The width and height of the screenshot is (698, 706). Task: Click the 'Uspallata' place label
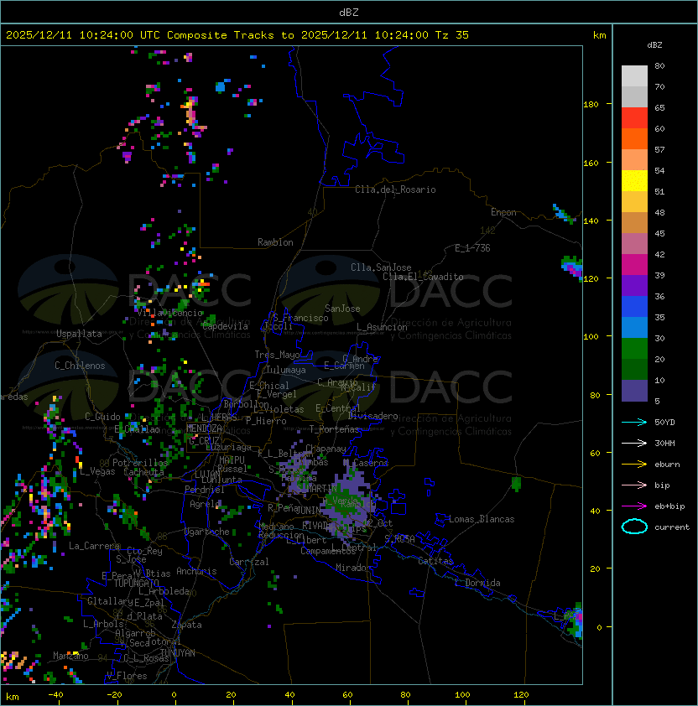coord(79,334)
